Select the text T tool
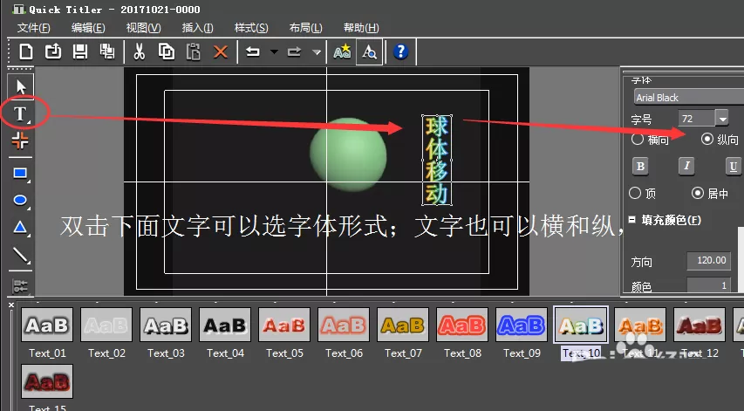 (20, 114)
